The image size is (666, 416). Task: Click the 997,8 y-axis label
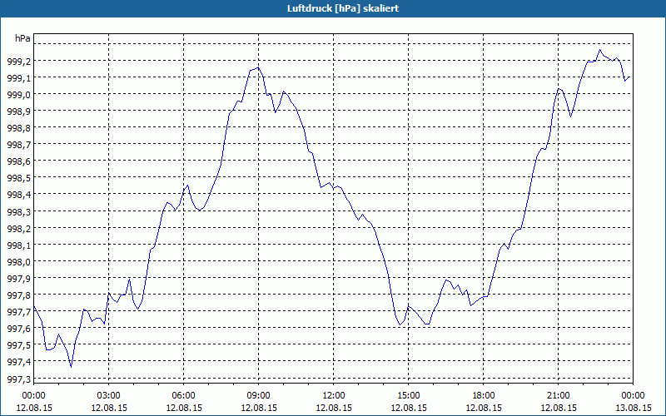[18, 295]
